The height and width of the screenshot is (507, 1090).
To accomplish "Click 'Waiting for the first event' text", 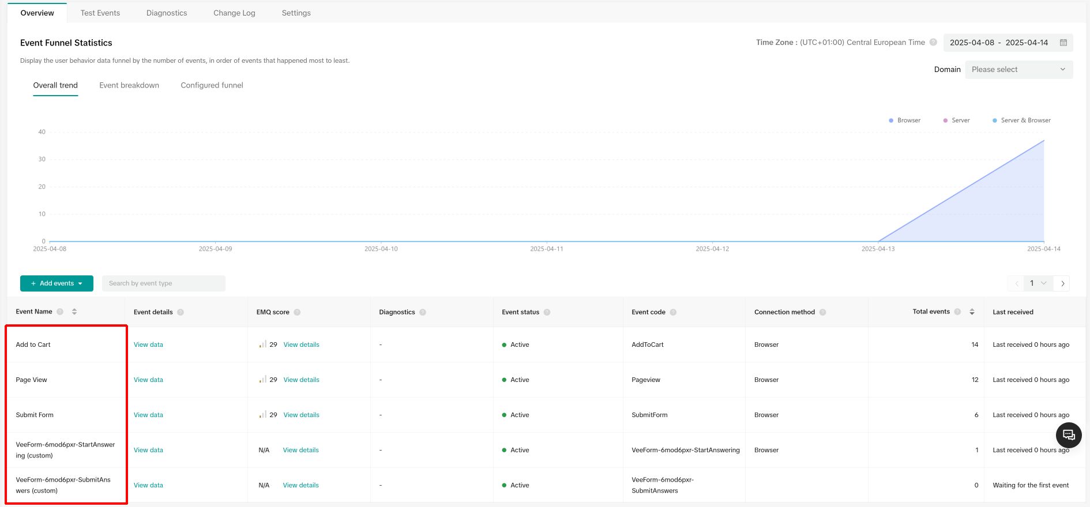I will (x=1031, y=485).
